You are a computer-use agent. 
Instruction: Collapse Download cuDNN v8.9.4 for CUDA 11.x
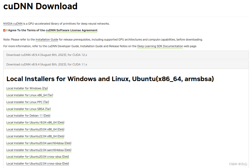126,65
